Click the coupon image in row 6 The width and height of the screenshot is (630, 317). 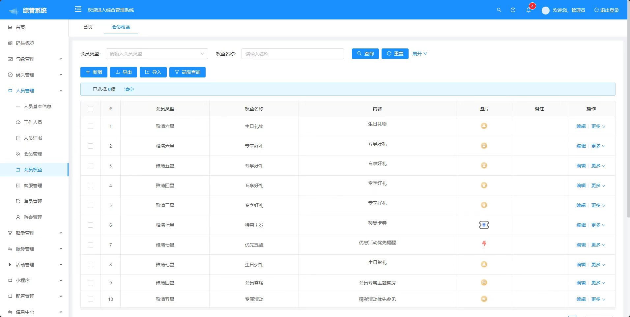pos(484,225)
